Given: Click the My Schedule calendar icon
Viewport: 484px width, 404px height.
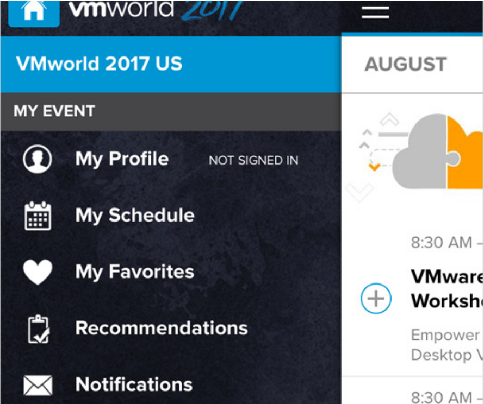Looking at the screenshot, I should click(38, 216).
